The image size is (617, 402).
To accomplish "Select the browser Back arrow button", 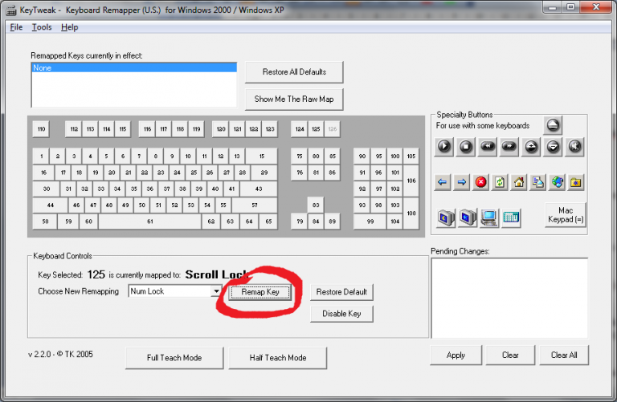I will coord(442,182).
